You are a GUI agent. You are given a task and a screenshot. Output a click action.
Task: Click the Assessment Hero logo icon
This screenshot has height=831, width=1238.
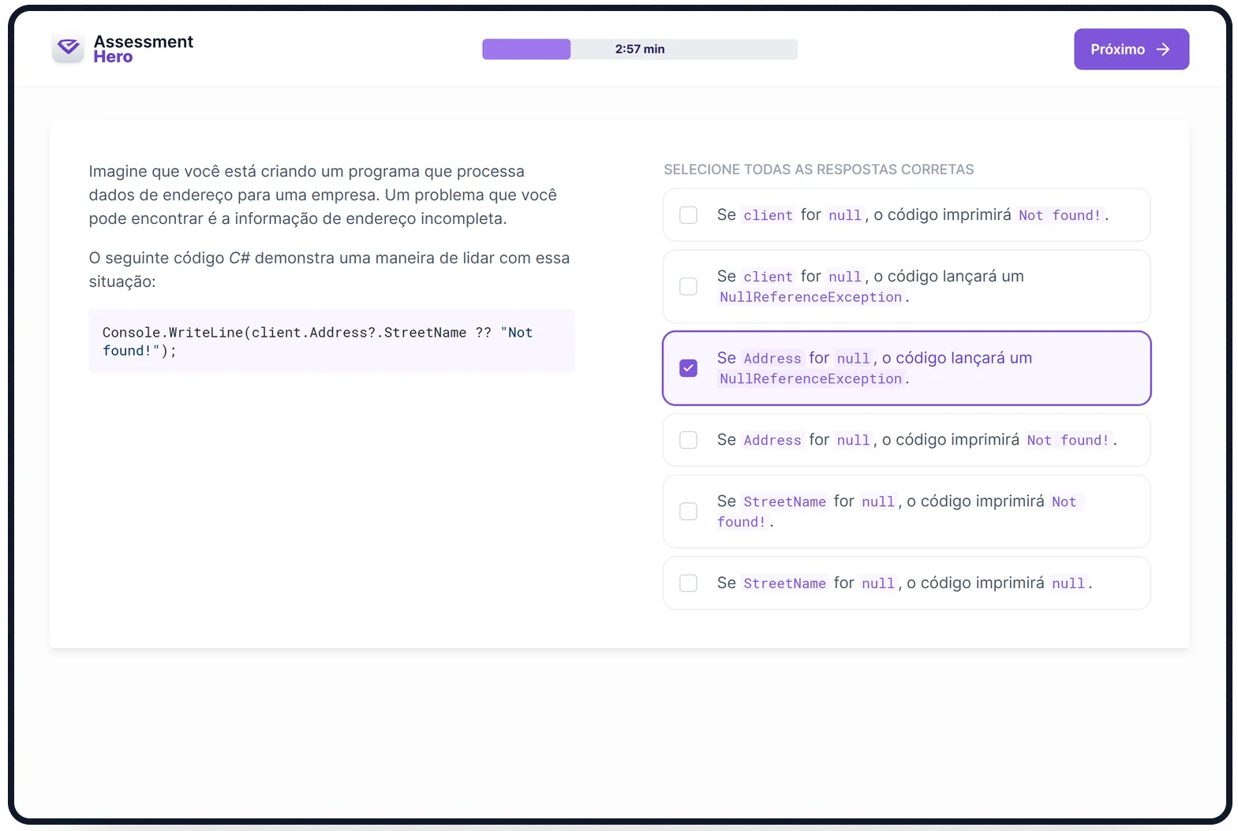[x=69, y=48]
